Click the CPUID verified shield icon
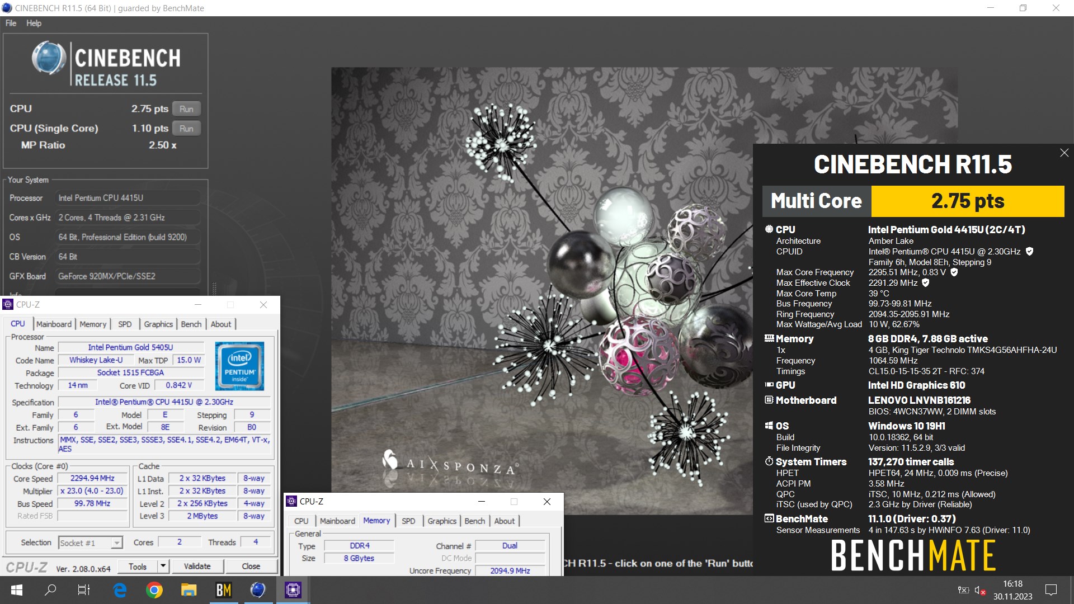Screen dimensions: 1074x604 [x=1029, y=252]
